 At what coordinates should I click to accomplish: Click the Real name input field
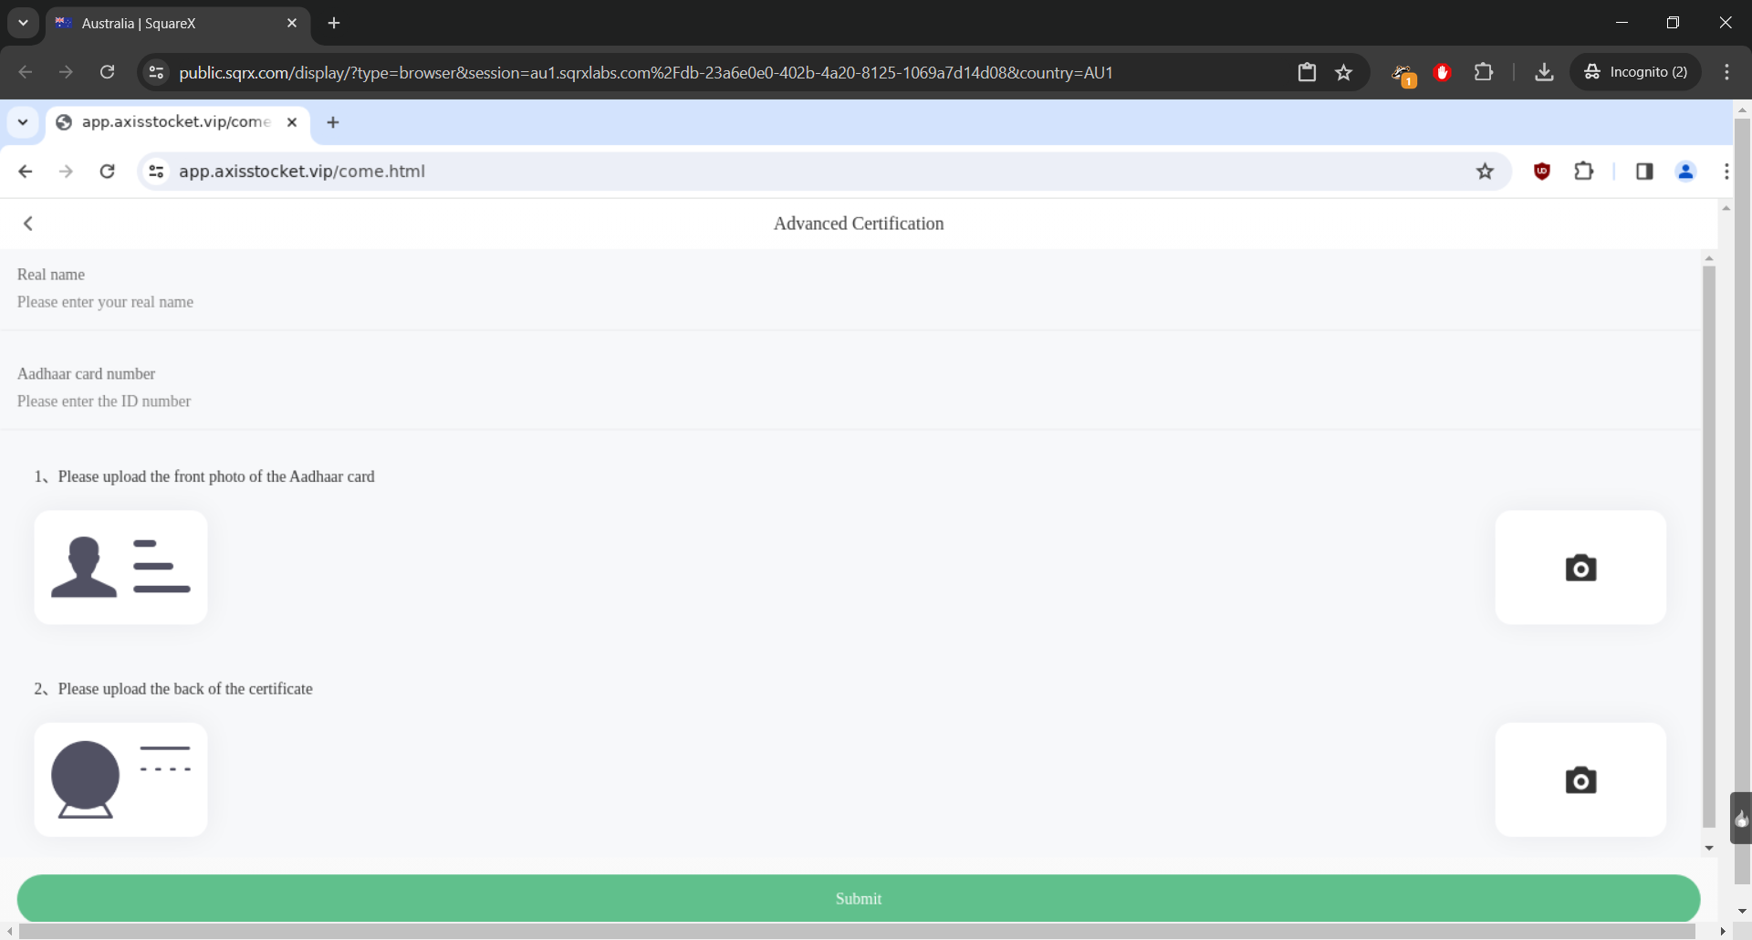(365, 302)
